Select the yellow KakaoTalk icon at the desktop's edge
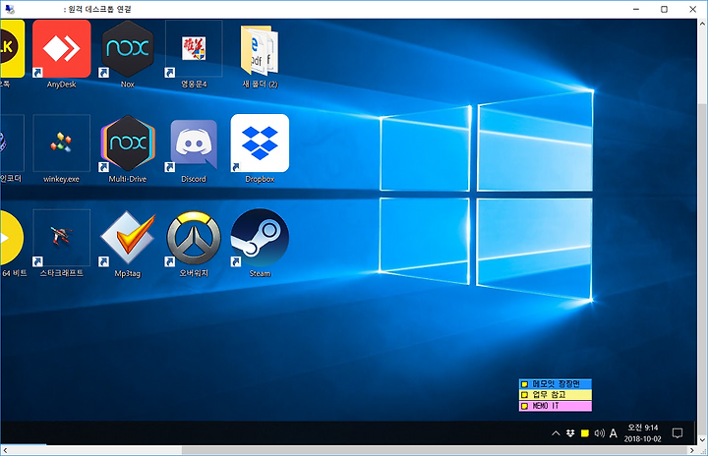Screen dimensions: 708x456 pyautogui.click(x=12, y=49)
